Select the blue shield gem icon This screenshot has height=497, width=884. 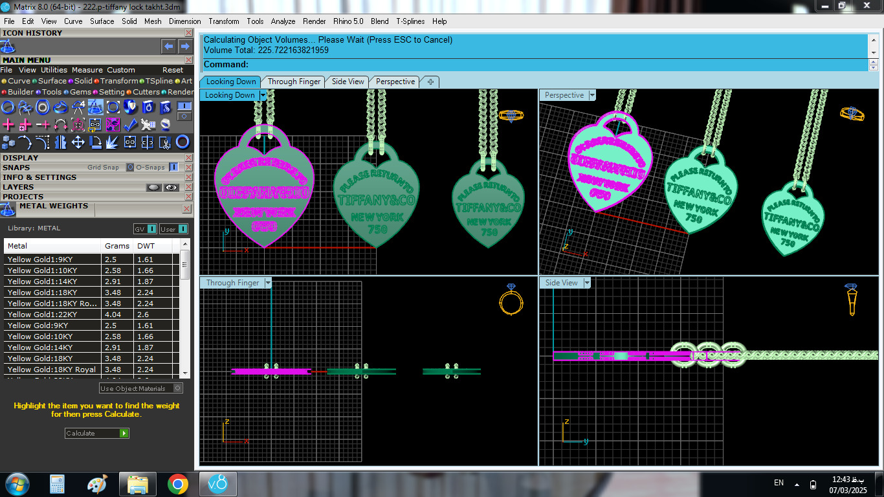click(x=130, y=107)
